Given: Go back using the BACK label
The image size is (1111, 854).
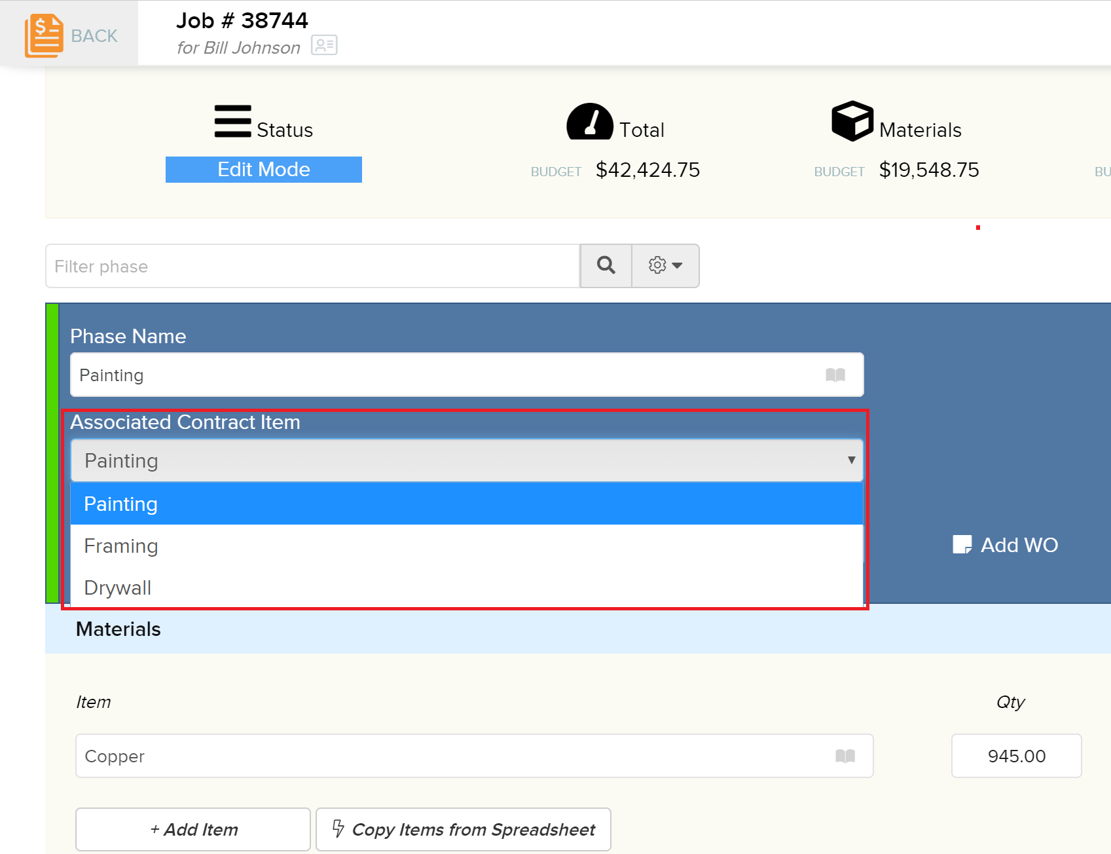Looking at the screenshot, I should click(x=94, y=36).
